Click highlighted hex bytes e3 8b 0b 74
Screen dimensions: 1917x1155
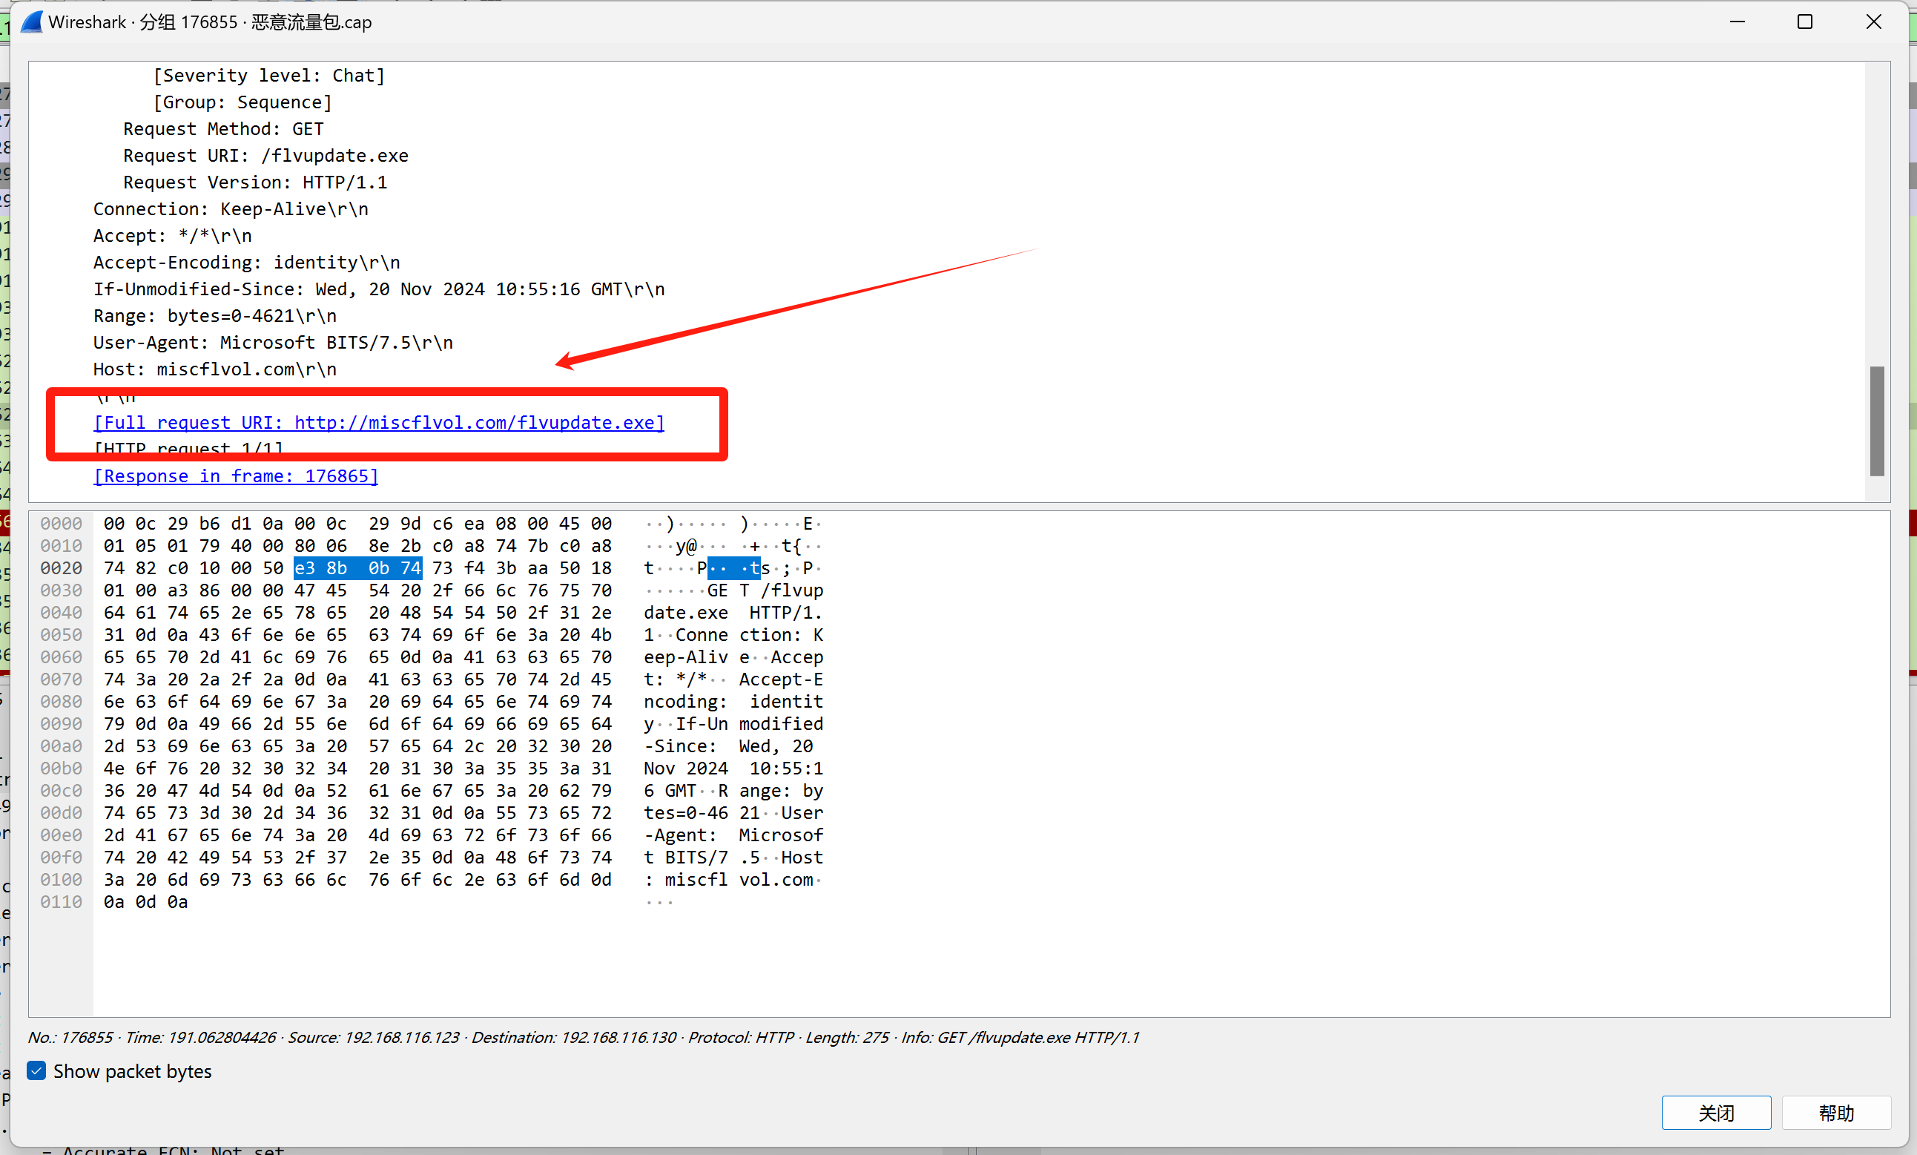[x=358, y=568]
